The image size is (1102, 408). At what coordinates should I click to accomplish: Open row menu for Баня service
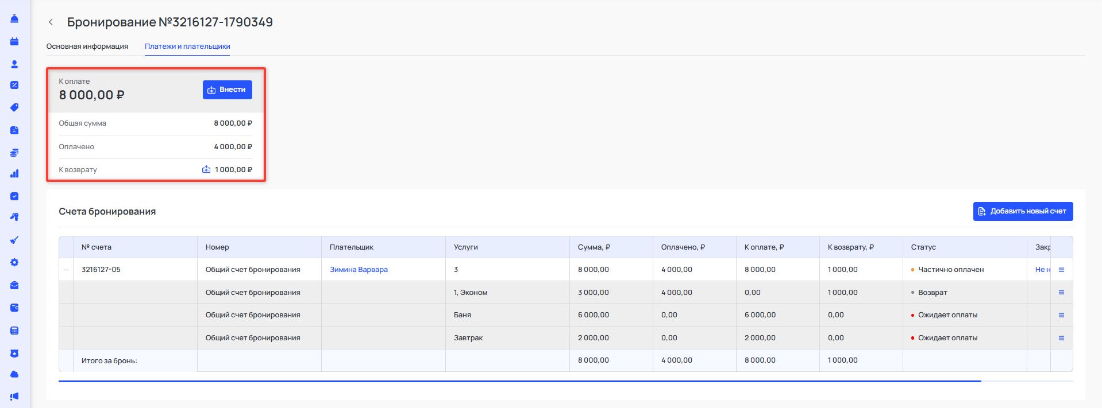click(x=1061, y=315)
